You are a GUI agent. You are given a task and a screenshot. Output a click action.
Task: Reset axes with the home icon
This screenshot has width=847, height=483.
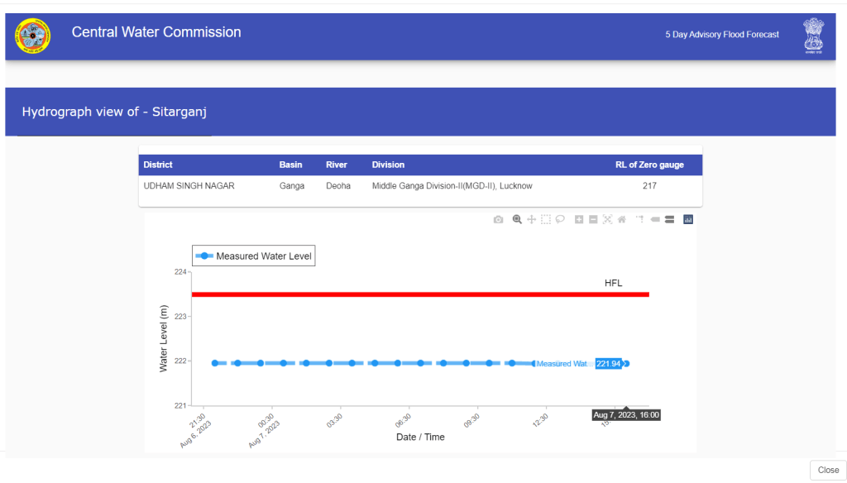pyautogui.click(x=621, y=219)
